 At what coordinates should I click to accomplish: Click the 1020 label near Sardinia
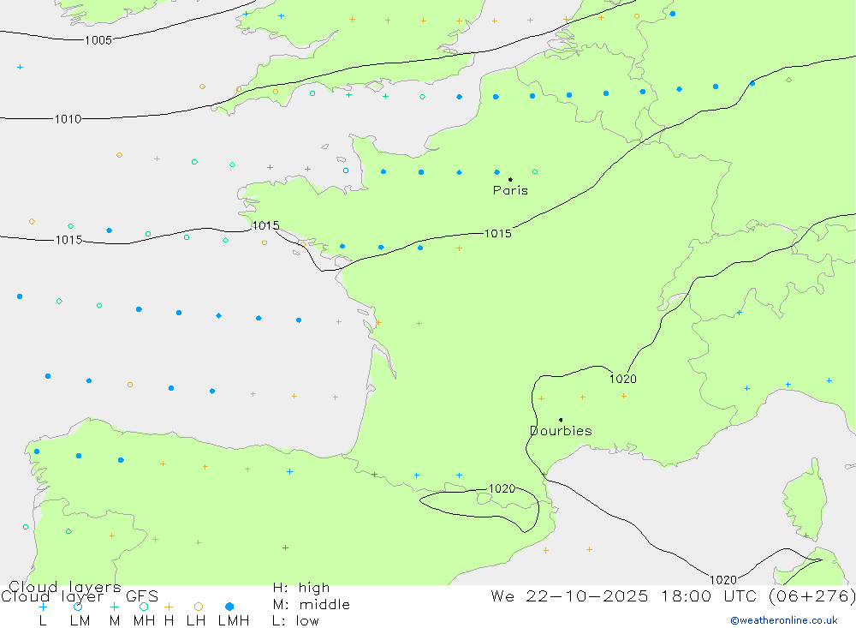722,580
